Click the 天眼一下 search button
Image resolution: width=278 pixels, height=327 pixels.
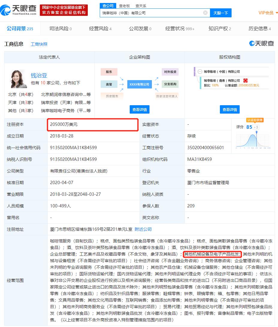click(x=221, y=13)
